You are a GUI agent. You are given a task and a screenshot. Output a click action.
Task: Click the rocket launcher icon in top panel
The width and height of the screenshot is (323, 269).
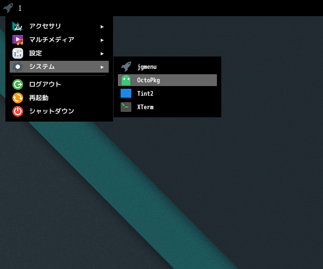coord(8,8)
